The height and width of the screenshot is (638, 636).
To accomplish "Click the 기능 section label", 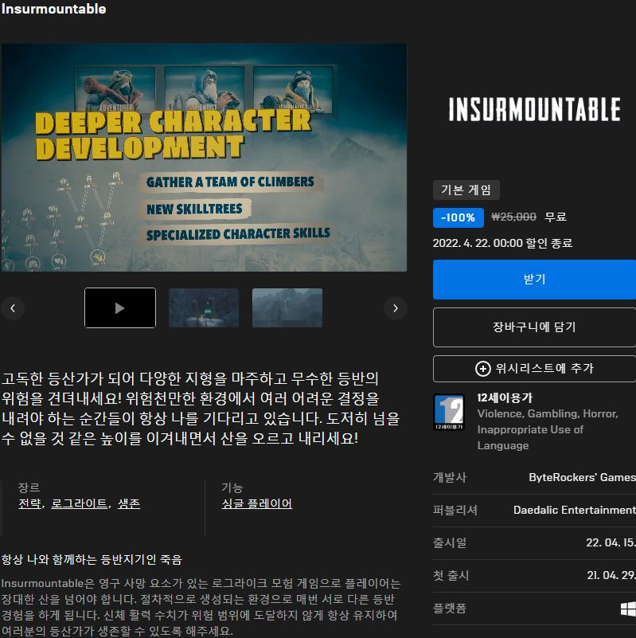I will point(232,487).
